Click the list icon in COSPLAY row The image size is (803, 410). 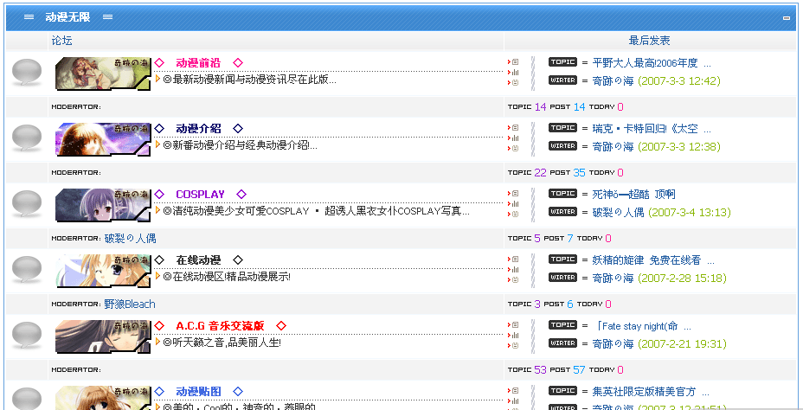click(x=515, y=194)
